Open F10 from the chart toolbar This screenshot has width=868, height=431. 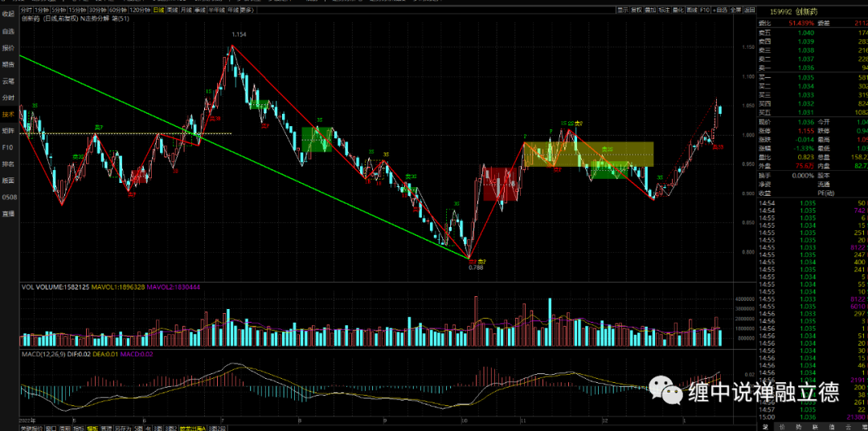705,10
